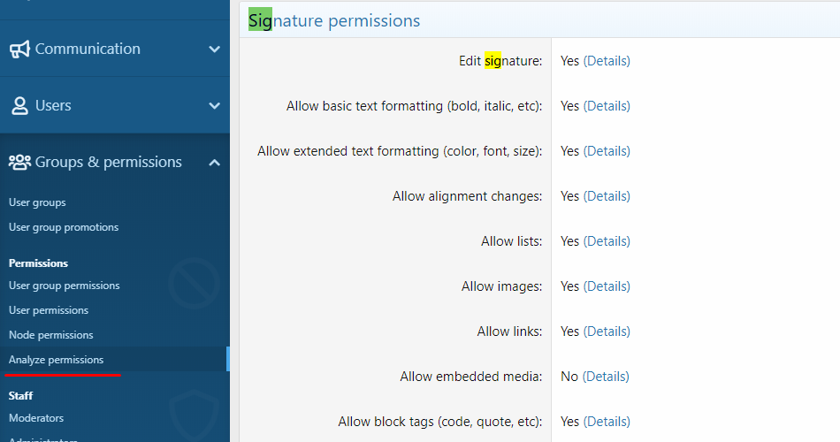View Details for Edit signature
Screen dimensions: 840x442
607,61
